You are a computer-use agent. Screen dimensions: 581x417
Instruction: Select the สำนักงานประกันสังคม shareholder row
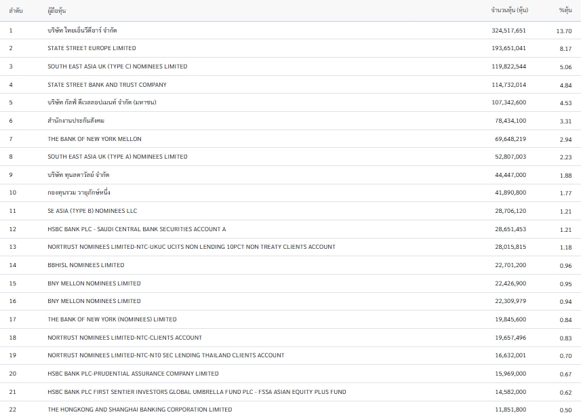(x=76, y=121)
